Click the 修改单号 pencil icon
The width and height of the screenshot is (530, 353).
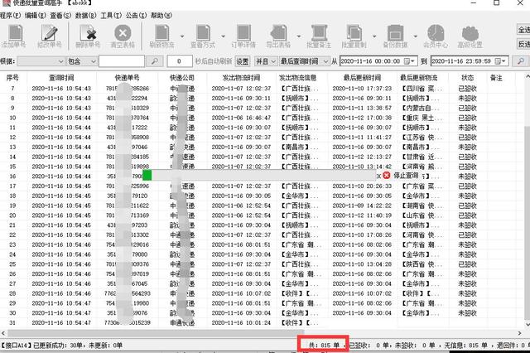tap(50, 33)
